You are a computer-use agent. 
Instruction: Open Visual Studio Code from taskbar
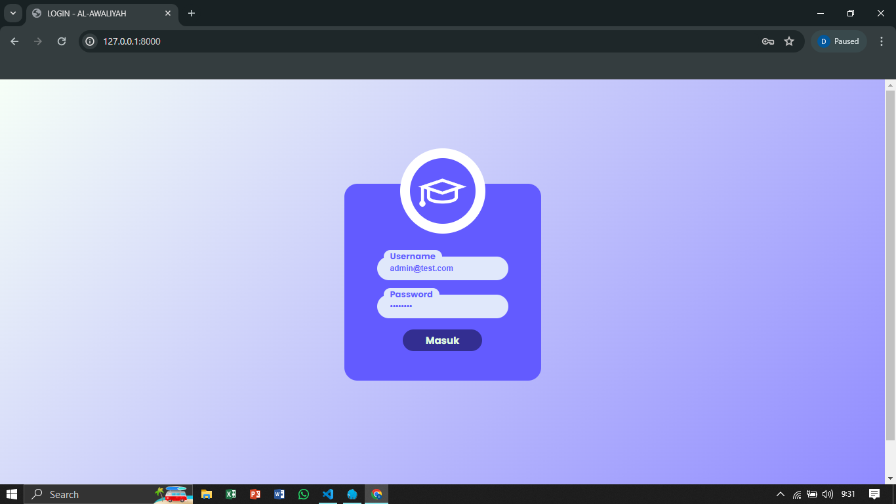pos(328,494)
